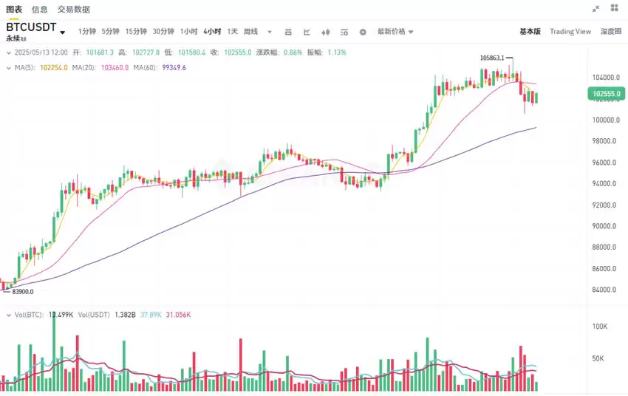Viewport: 628px width, 396px height.
Task: Switch to the 交易数据 tab
Action: tap(74, 10)
